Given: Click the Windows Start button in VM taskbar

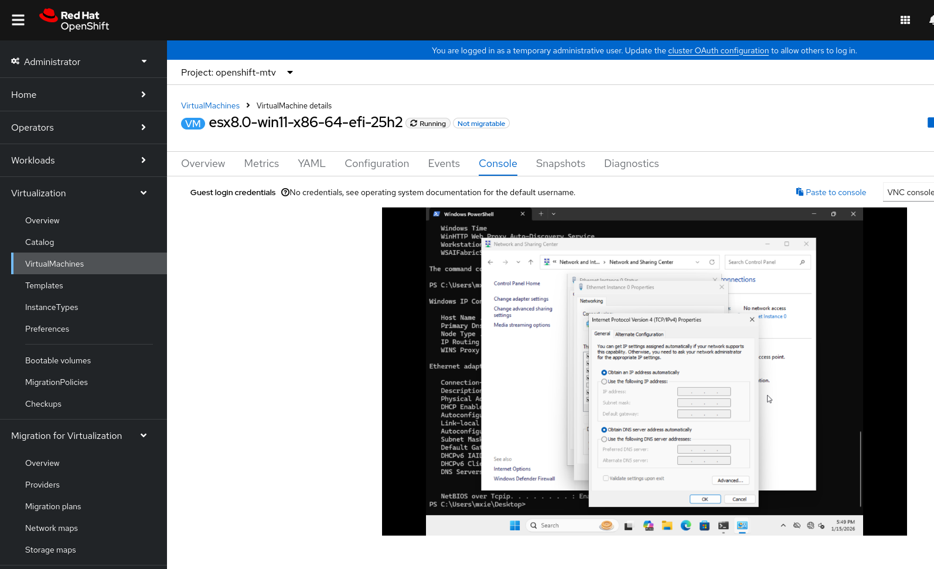Looking at the screenshot, I should click(x=515, y=526).
